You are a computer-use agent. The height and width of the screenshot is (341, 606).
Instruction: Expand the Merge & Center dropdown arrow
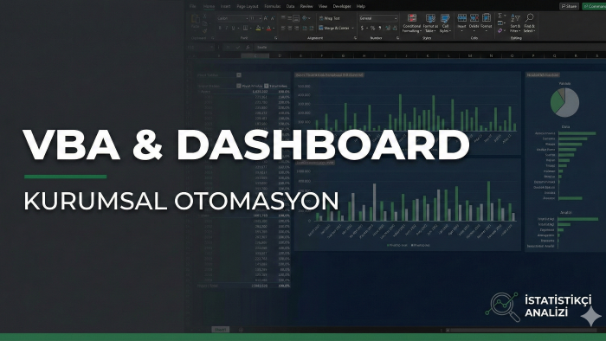tap(353, 29)
